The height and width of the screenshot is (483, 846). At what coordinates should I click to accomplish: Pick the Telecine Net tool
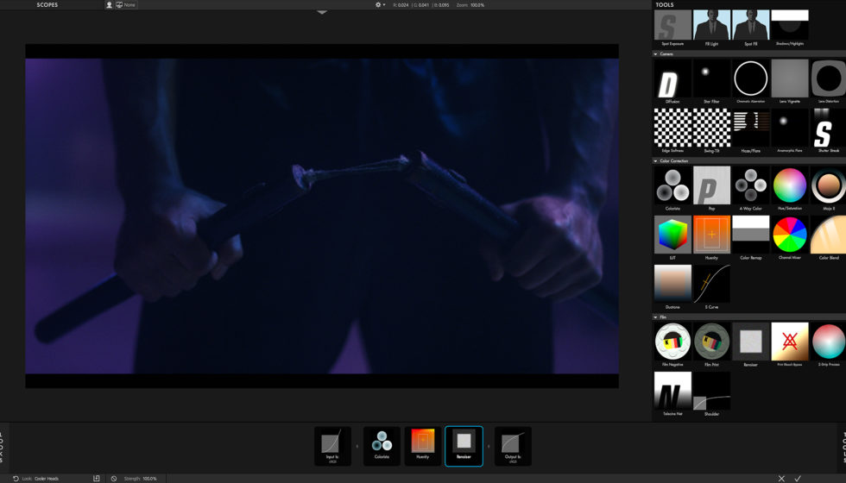(672, 391)
